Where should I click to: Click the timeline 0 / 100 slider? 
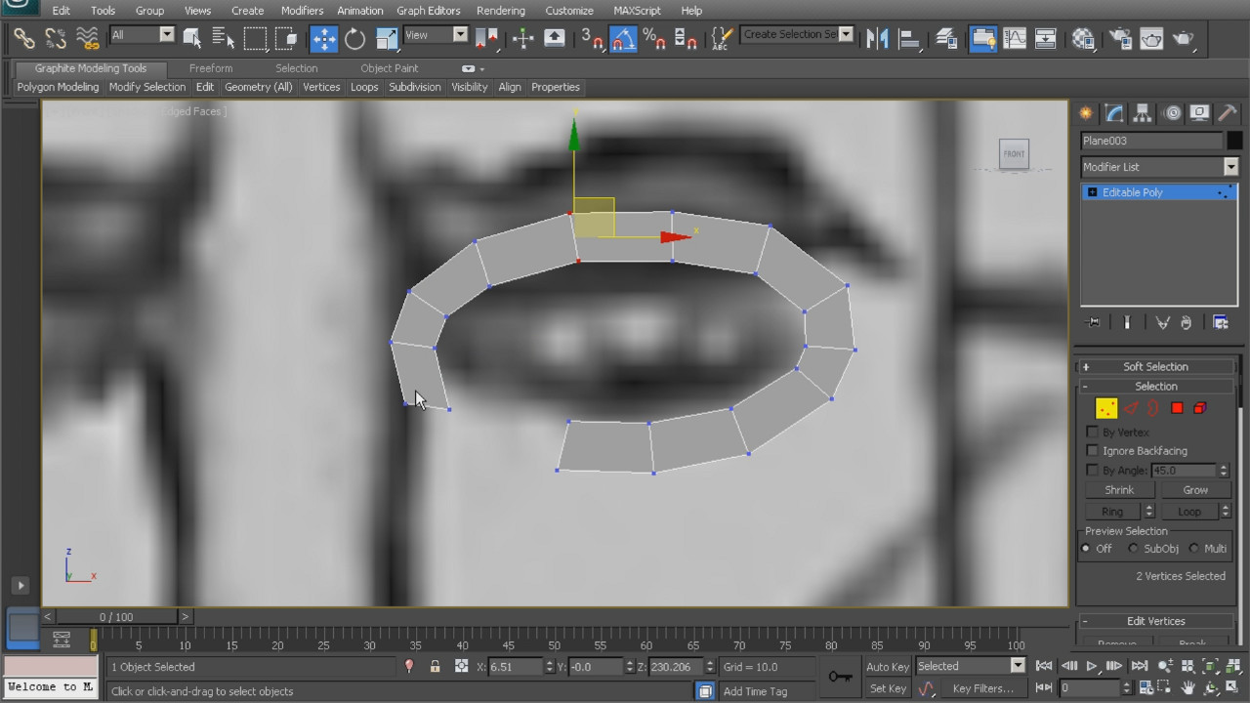[x=116, y=617]
